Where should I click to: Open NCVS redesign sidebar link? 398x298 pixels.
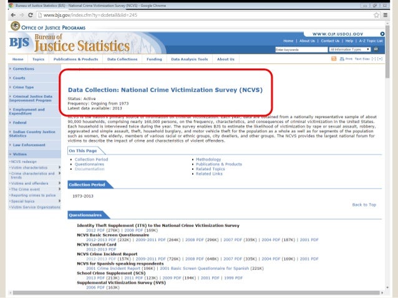click(23, 162)
